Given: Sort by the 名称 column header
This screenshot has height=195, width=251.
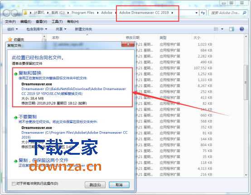Looking at the screenshot, I should click(x=56, y=38).
